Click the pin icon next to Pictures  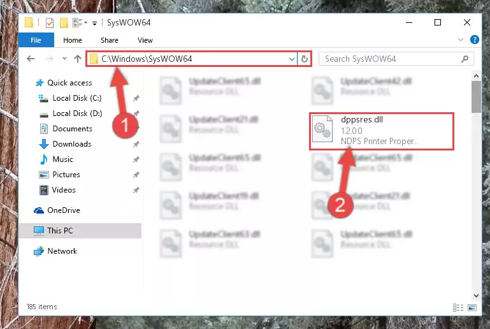pos(136,175)
